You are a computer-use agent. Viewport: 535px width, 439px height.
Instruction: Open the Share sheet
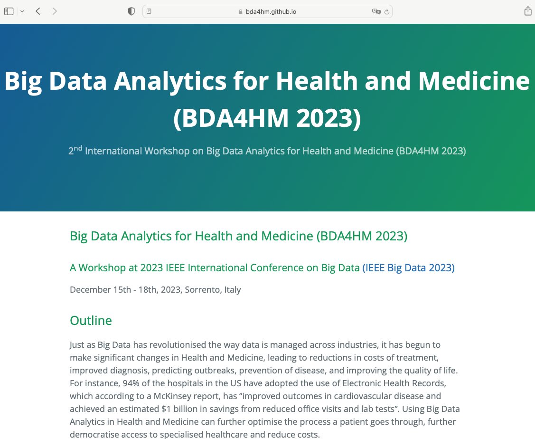pyautogui.click(x=528, y=10)
